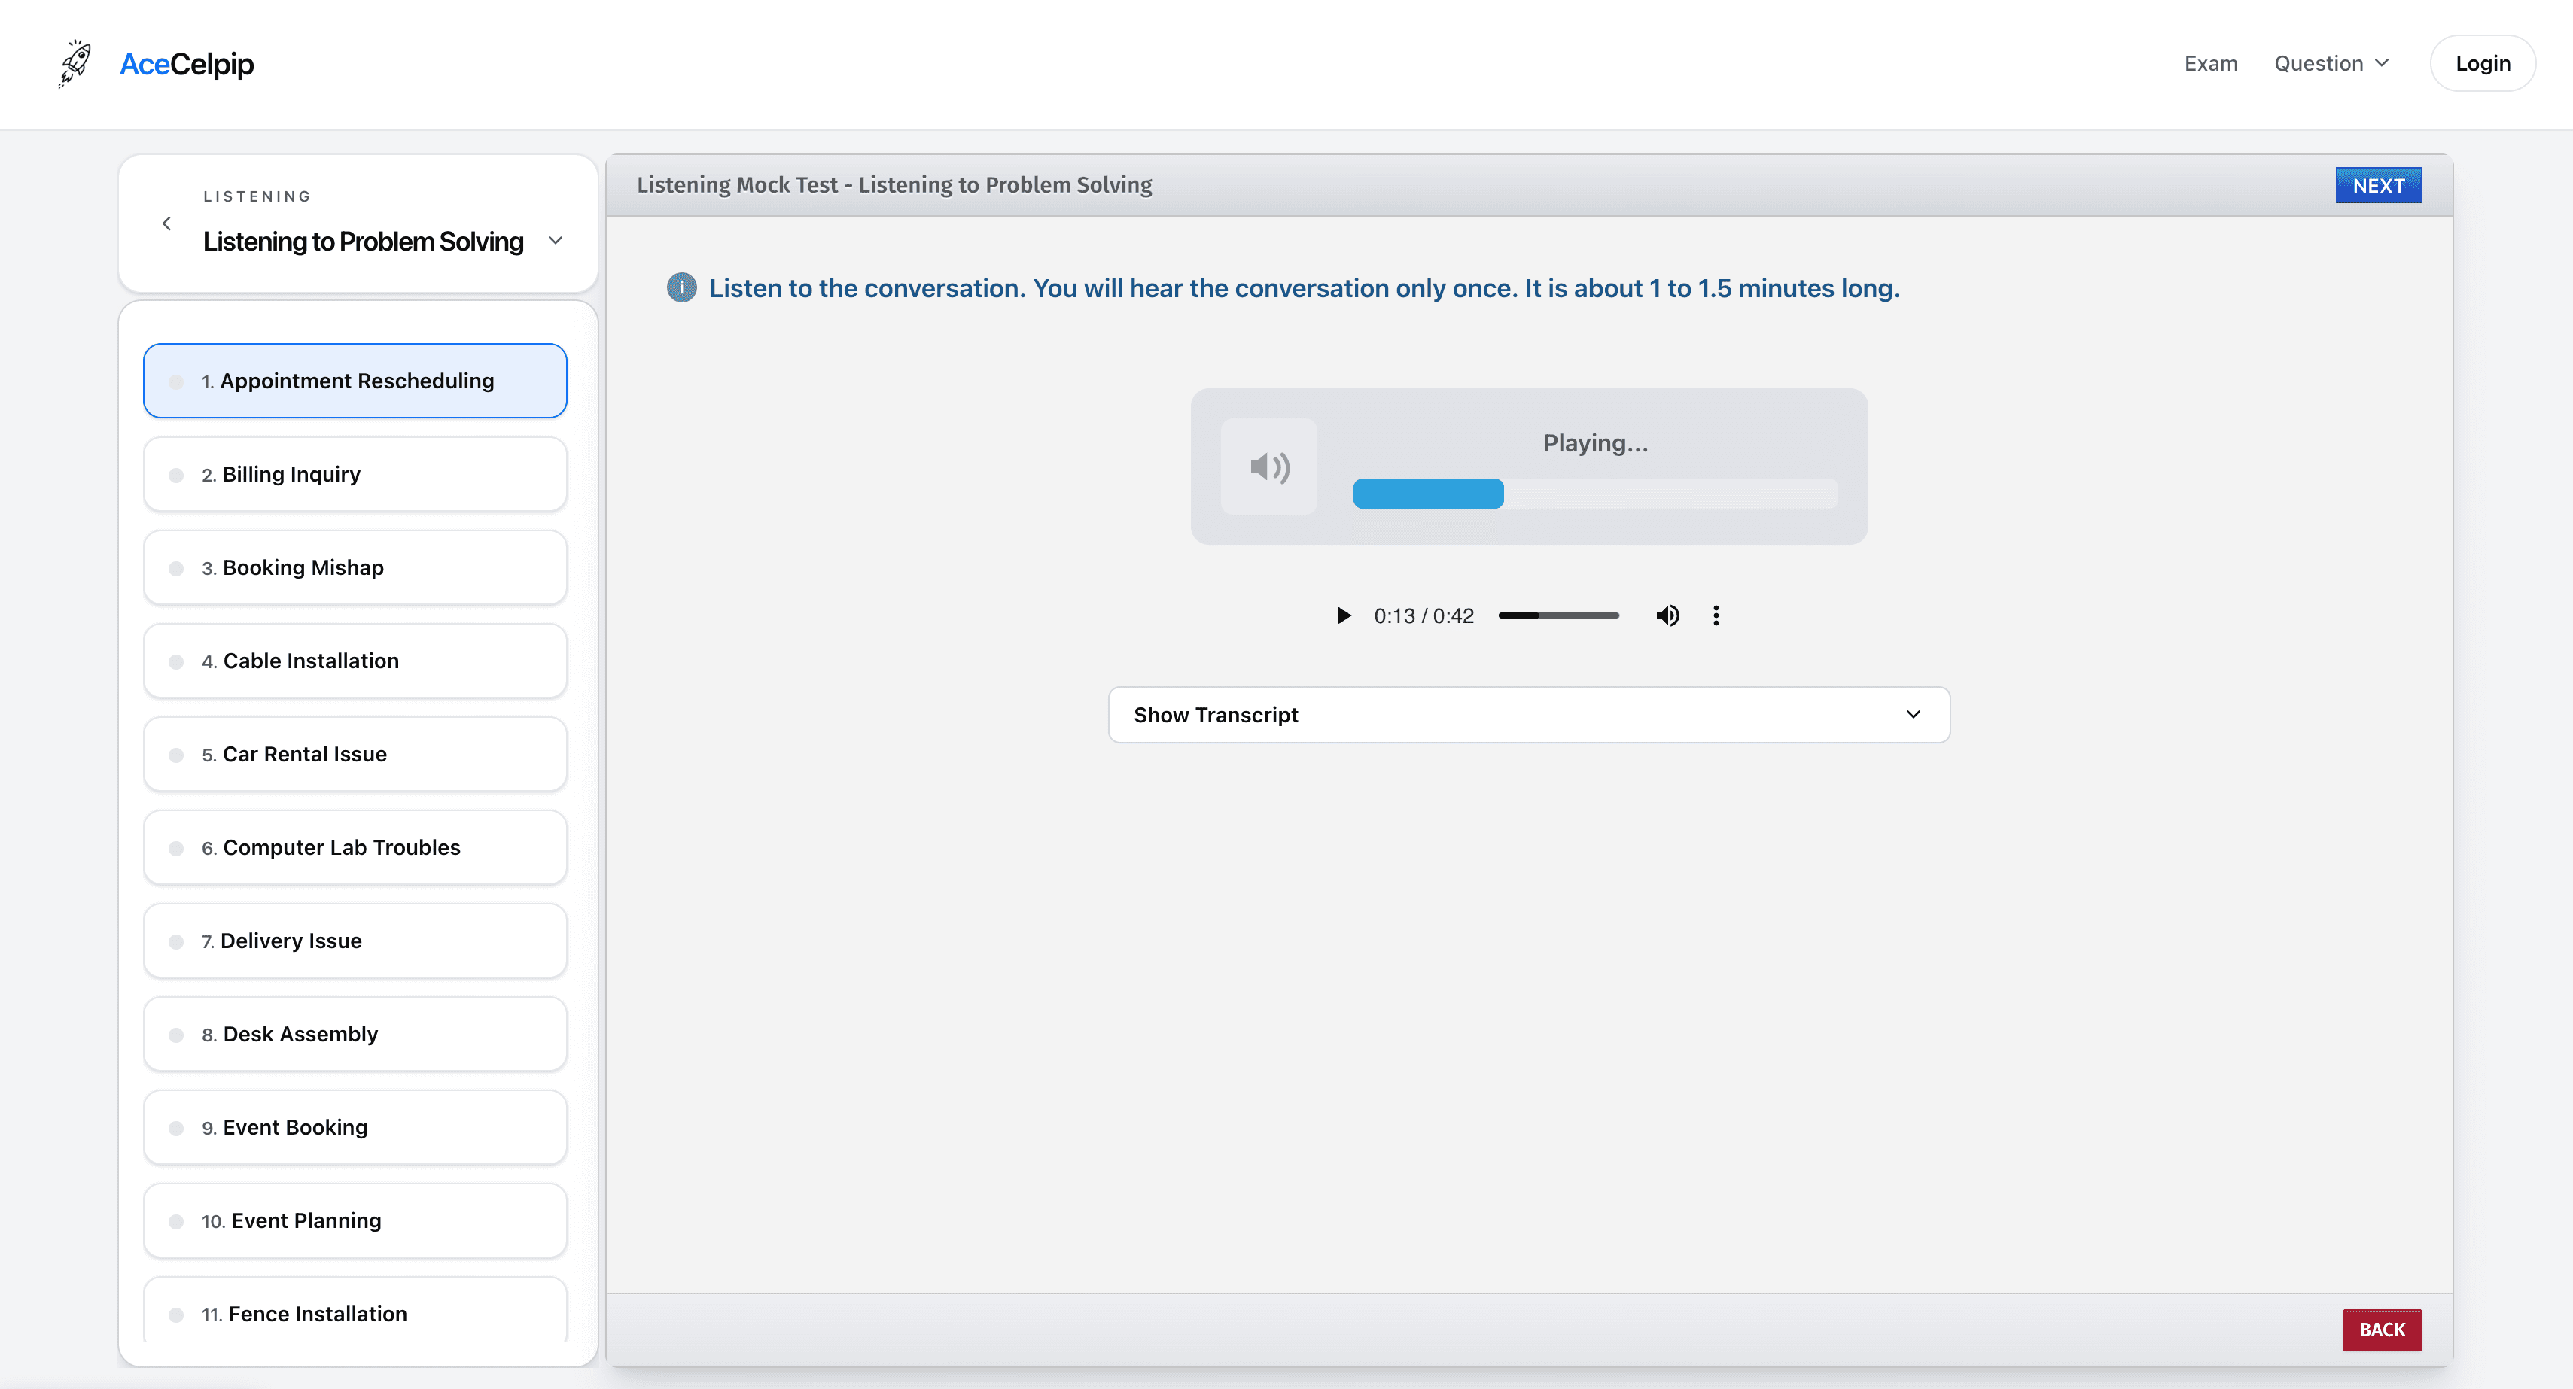This screenshot has width=2573, height=1389.
Task: Click the Login button
Action: click(x=2482, y=63)
